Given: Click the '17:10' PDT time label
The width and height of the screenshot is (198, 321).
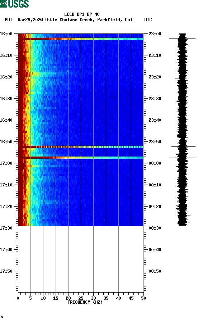Looking at the screenshot, I should [x=6, y=185].
